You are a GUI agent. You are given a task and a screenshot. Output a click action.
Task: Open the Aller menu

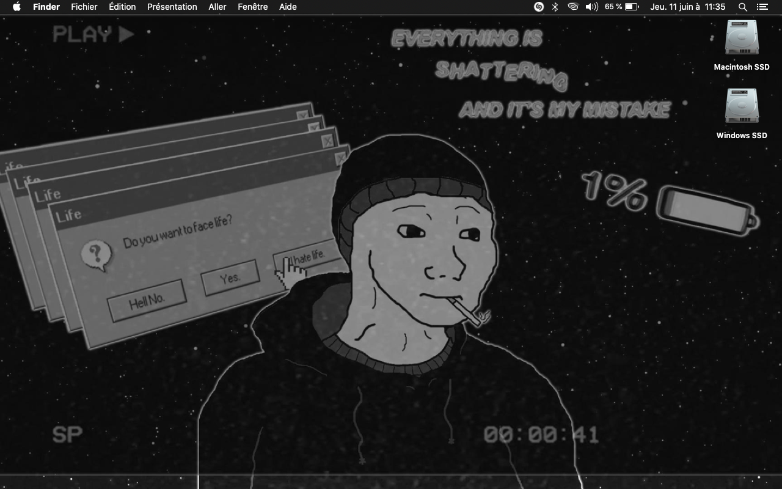click(x=217, y=7)
